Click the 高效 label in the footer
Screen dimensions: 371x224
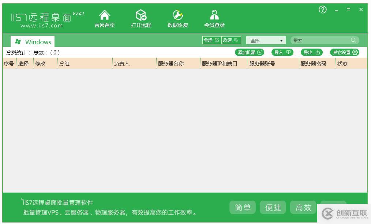[303, 207]
